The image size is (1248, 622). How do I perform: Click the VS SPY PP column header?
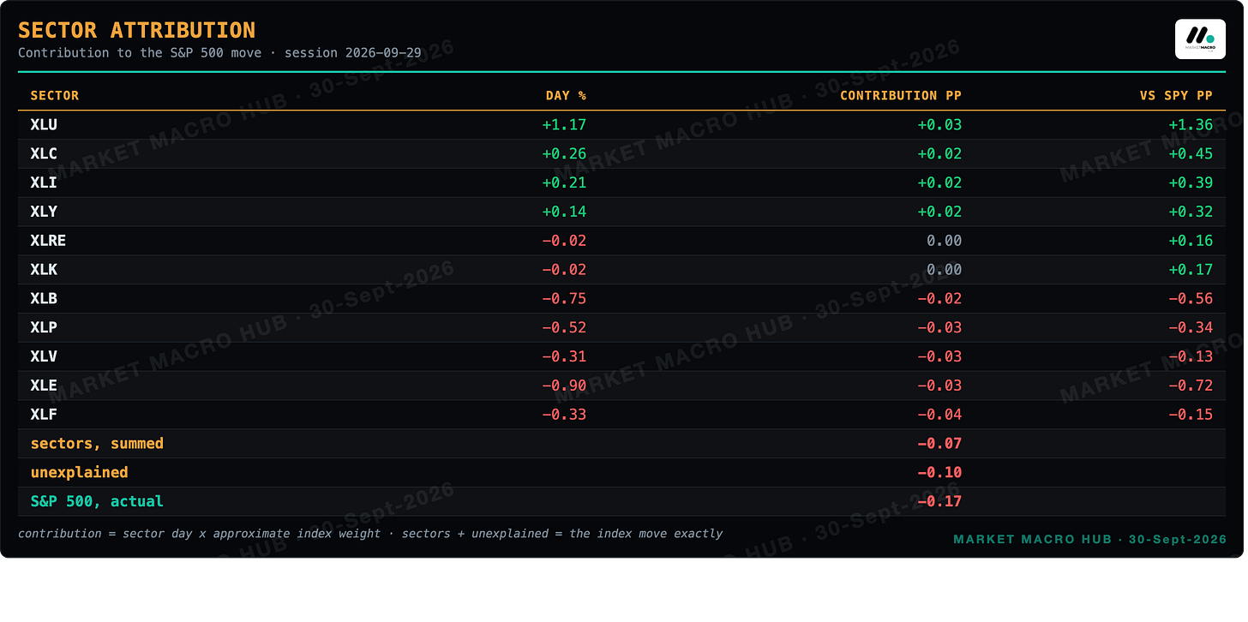(x=1176, y=96)
